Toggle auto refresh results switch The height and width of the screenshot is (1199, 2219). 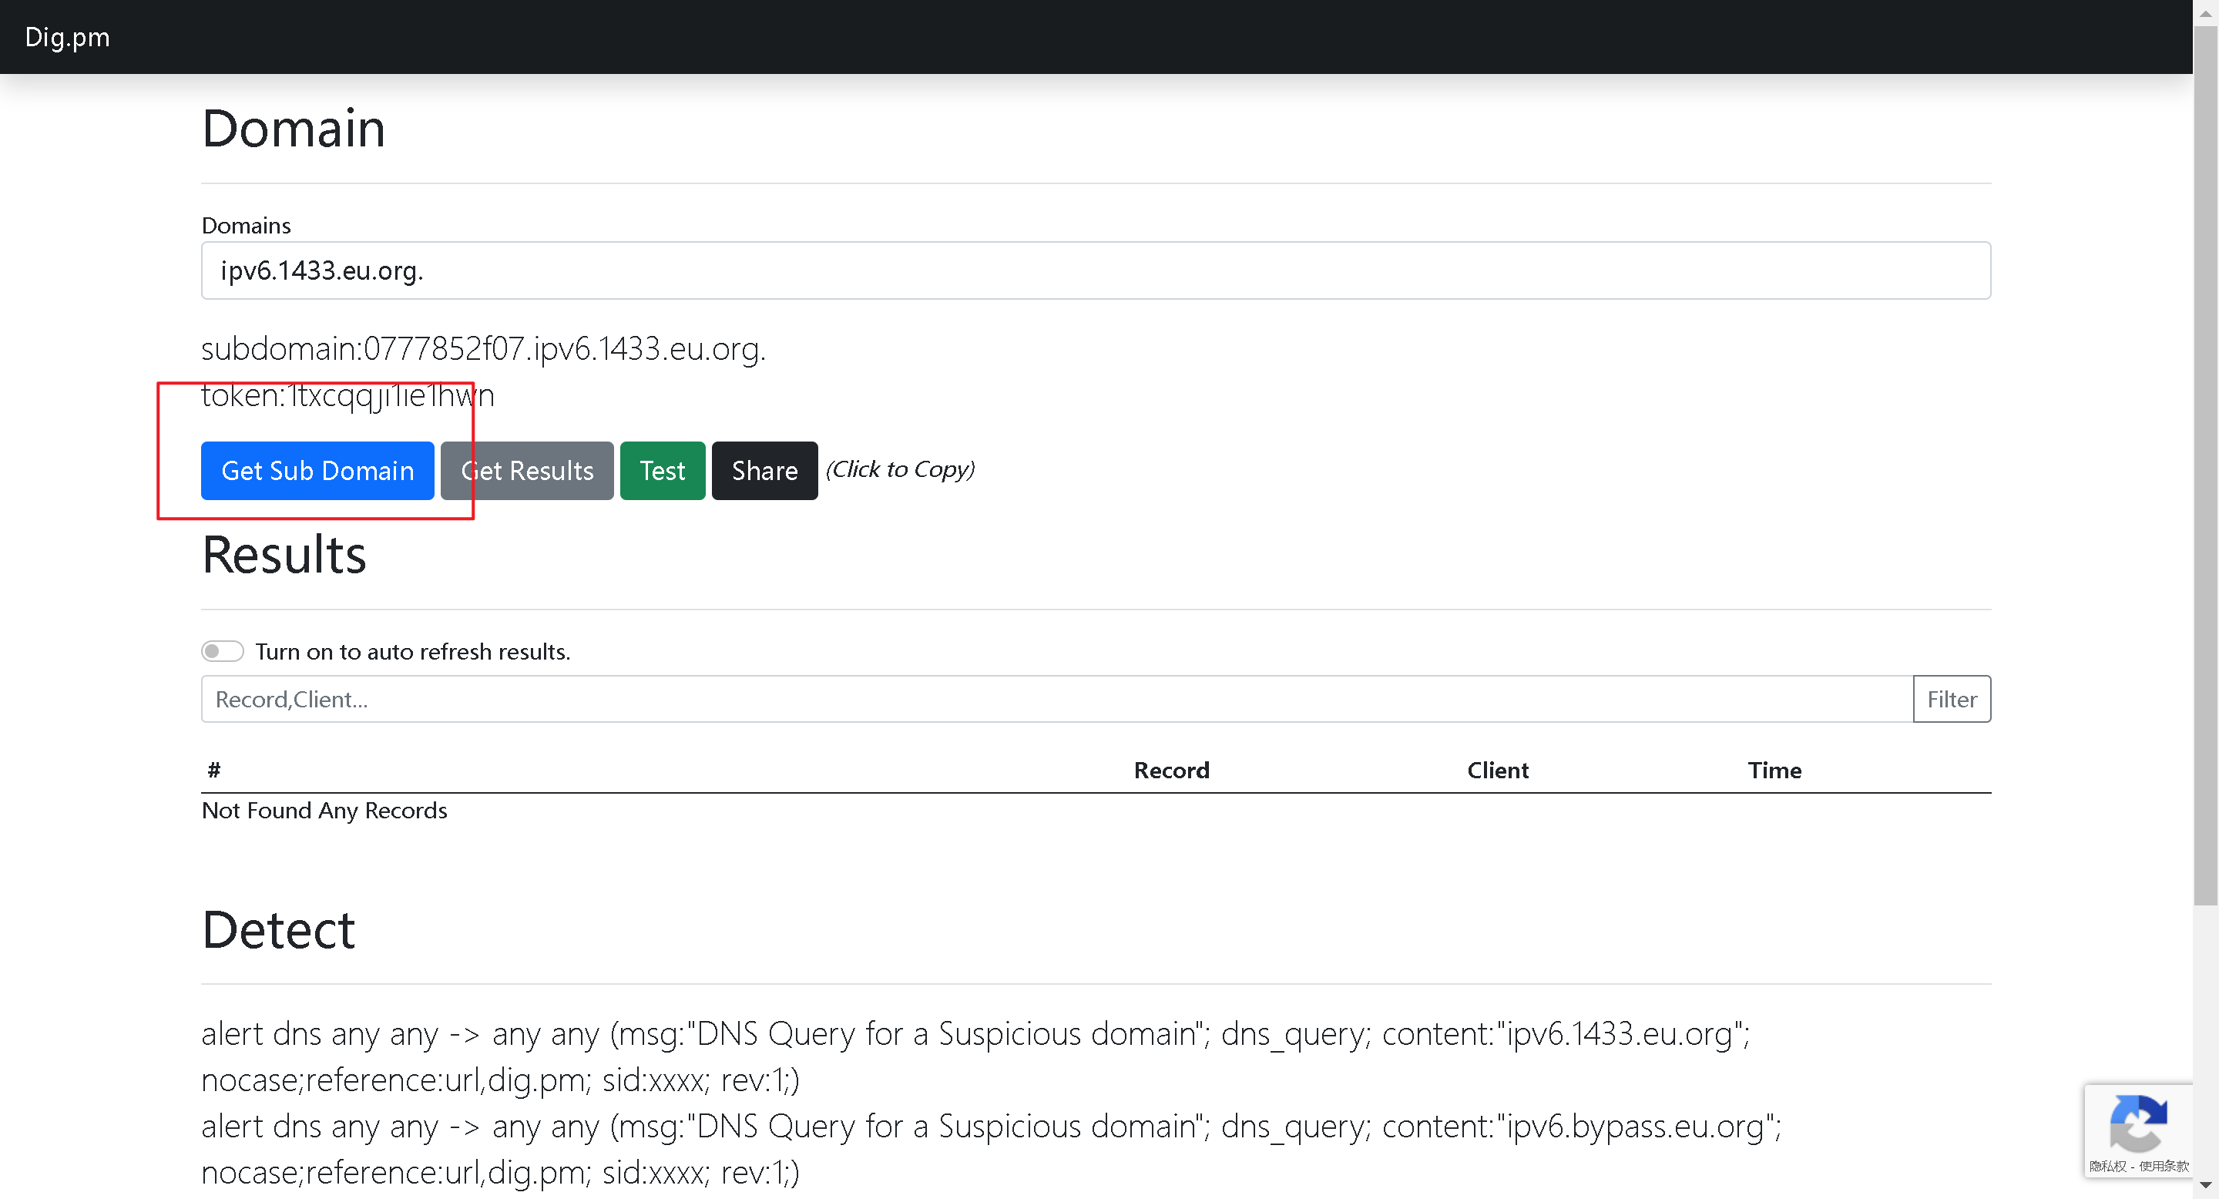(x=222, y=651)
